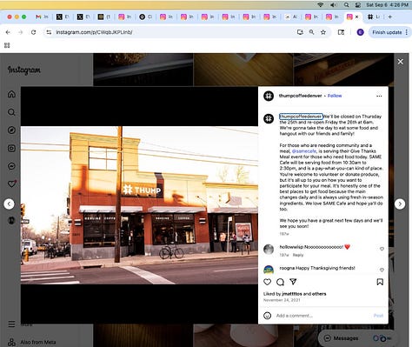Click the browser Back arrow
Screen dimensions: 412x347
tap(8, 32)
